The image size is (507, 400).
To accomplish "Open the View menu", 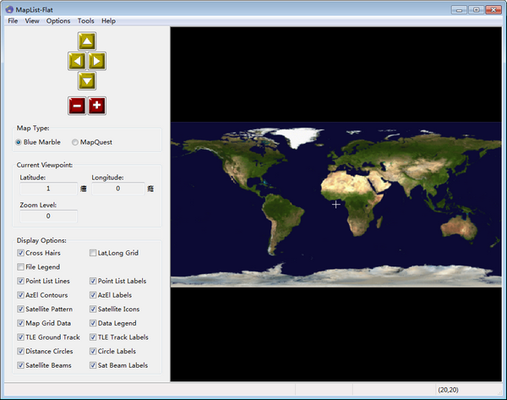I will (x=32, y=20).
